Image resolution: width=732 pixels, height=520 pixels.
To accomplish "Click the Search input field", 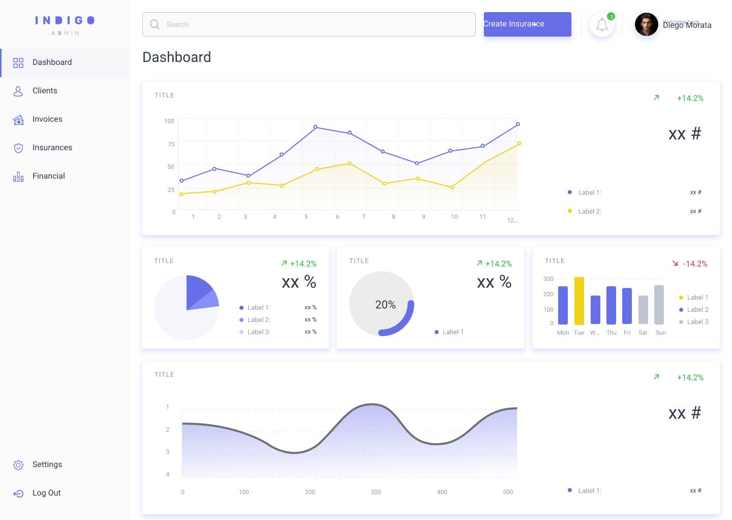I will click(309, 24).
